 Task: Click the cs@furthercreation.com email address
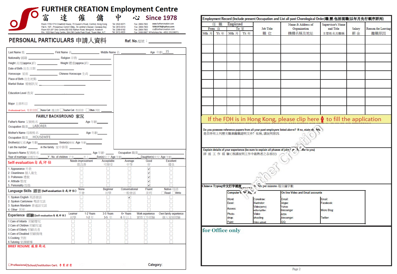[x=163, y=29]
